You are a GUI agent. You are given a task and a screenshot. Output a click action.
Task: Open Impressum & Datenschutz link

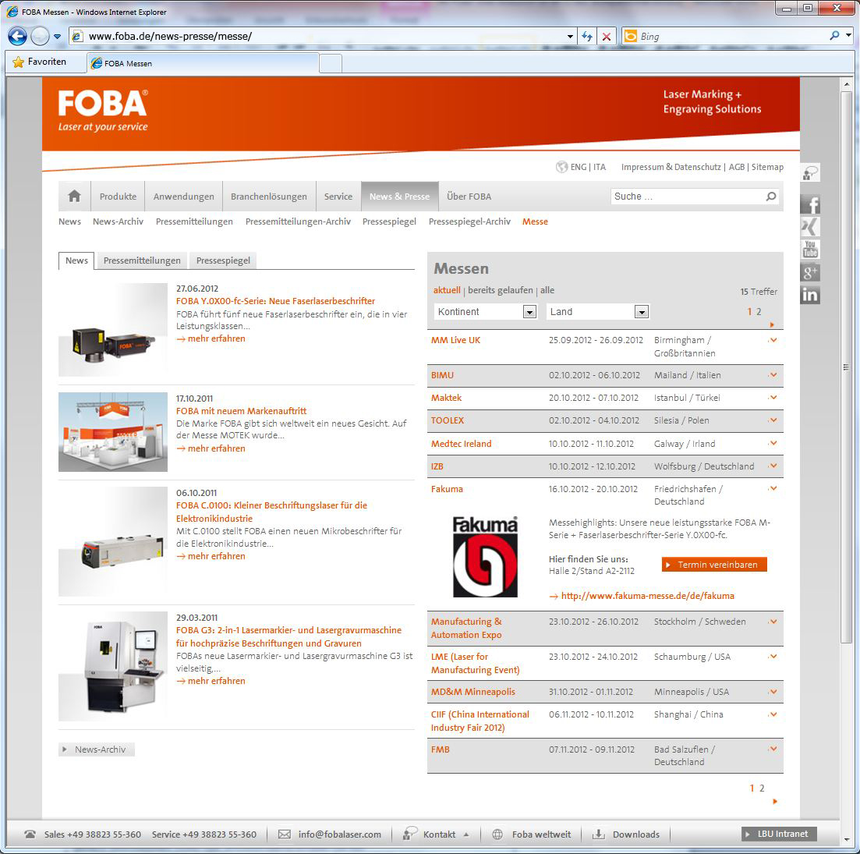click(671, 167)
